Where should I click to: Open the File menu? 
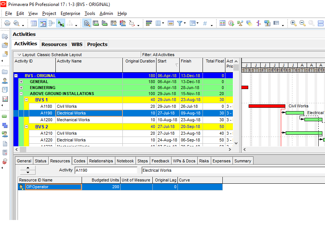pyautogui.click(x=9, y=13)
